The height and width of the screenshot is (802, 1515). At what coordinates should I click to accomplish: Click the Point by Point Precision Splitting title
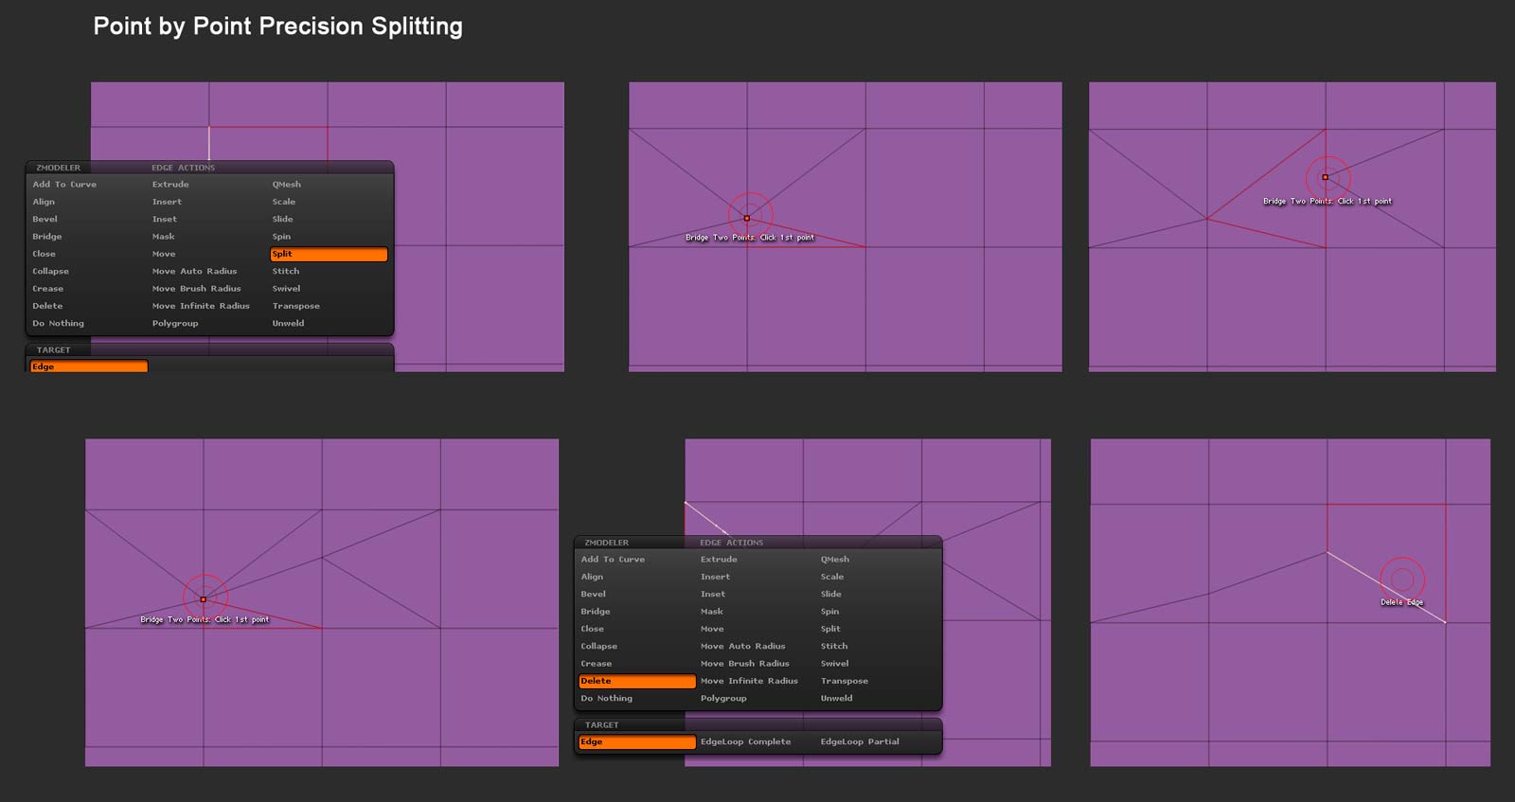point(277,27)
